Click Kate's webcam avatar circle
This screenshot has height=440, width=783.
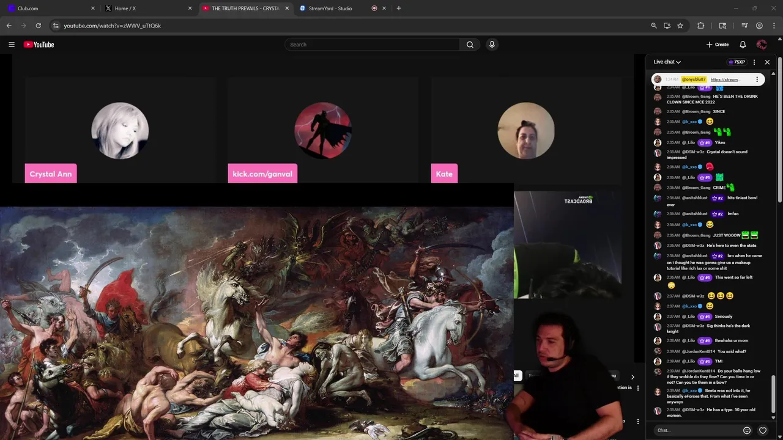[x=526, y=130]
